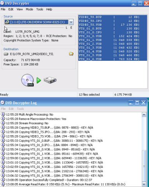The image size is (149, 187).
Task: Click info icon beside Copying VIDEO_TS.BUP entry
Action: 3,127
